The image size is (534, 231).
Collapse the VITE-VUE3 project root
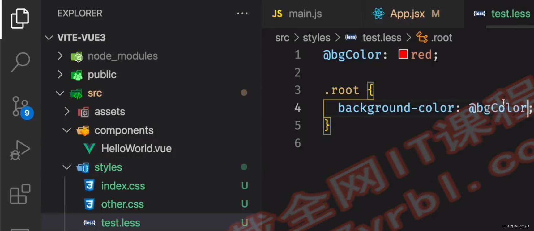click(x=49, y=38)
